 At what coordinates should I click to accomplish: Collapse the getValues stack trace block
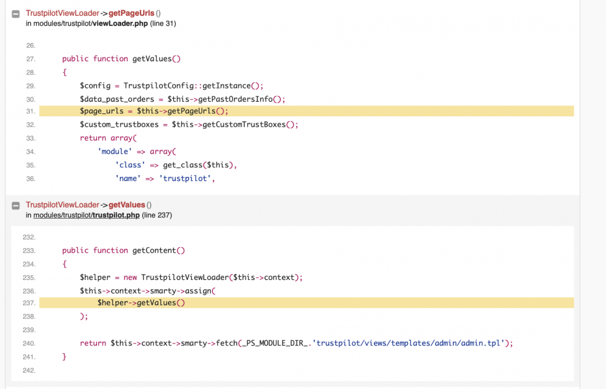[16, 205]
